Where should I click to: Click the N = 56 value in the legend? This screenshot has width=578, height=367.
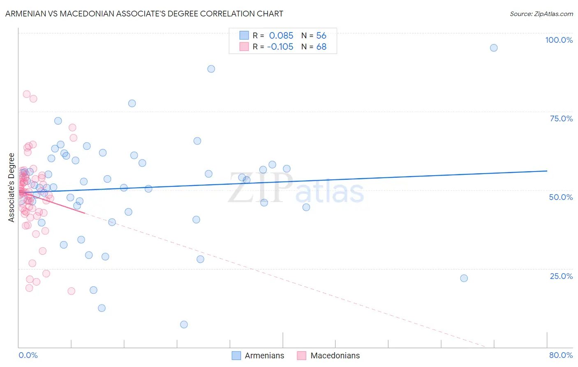(x=314, y=35)
